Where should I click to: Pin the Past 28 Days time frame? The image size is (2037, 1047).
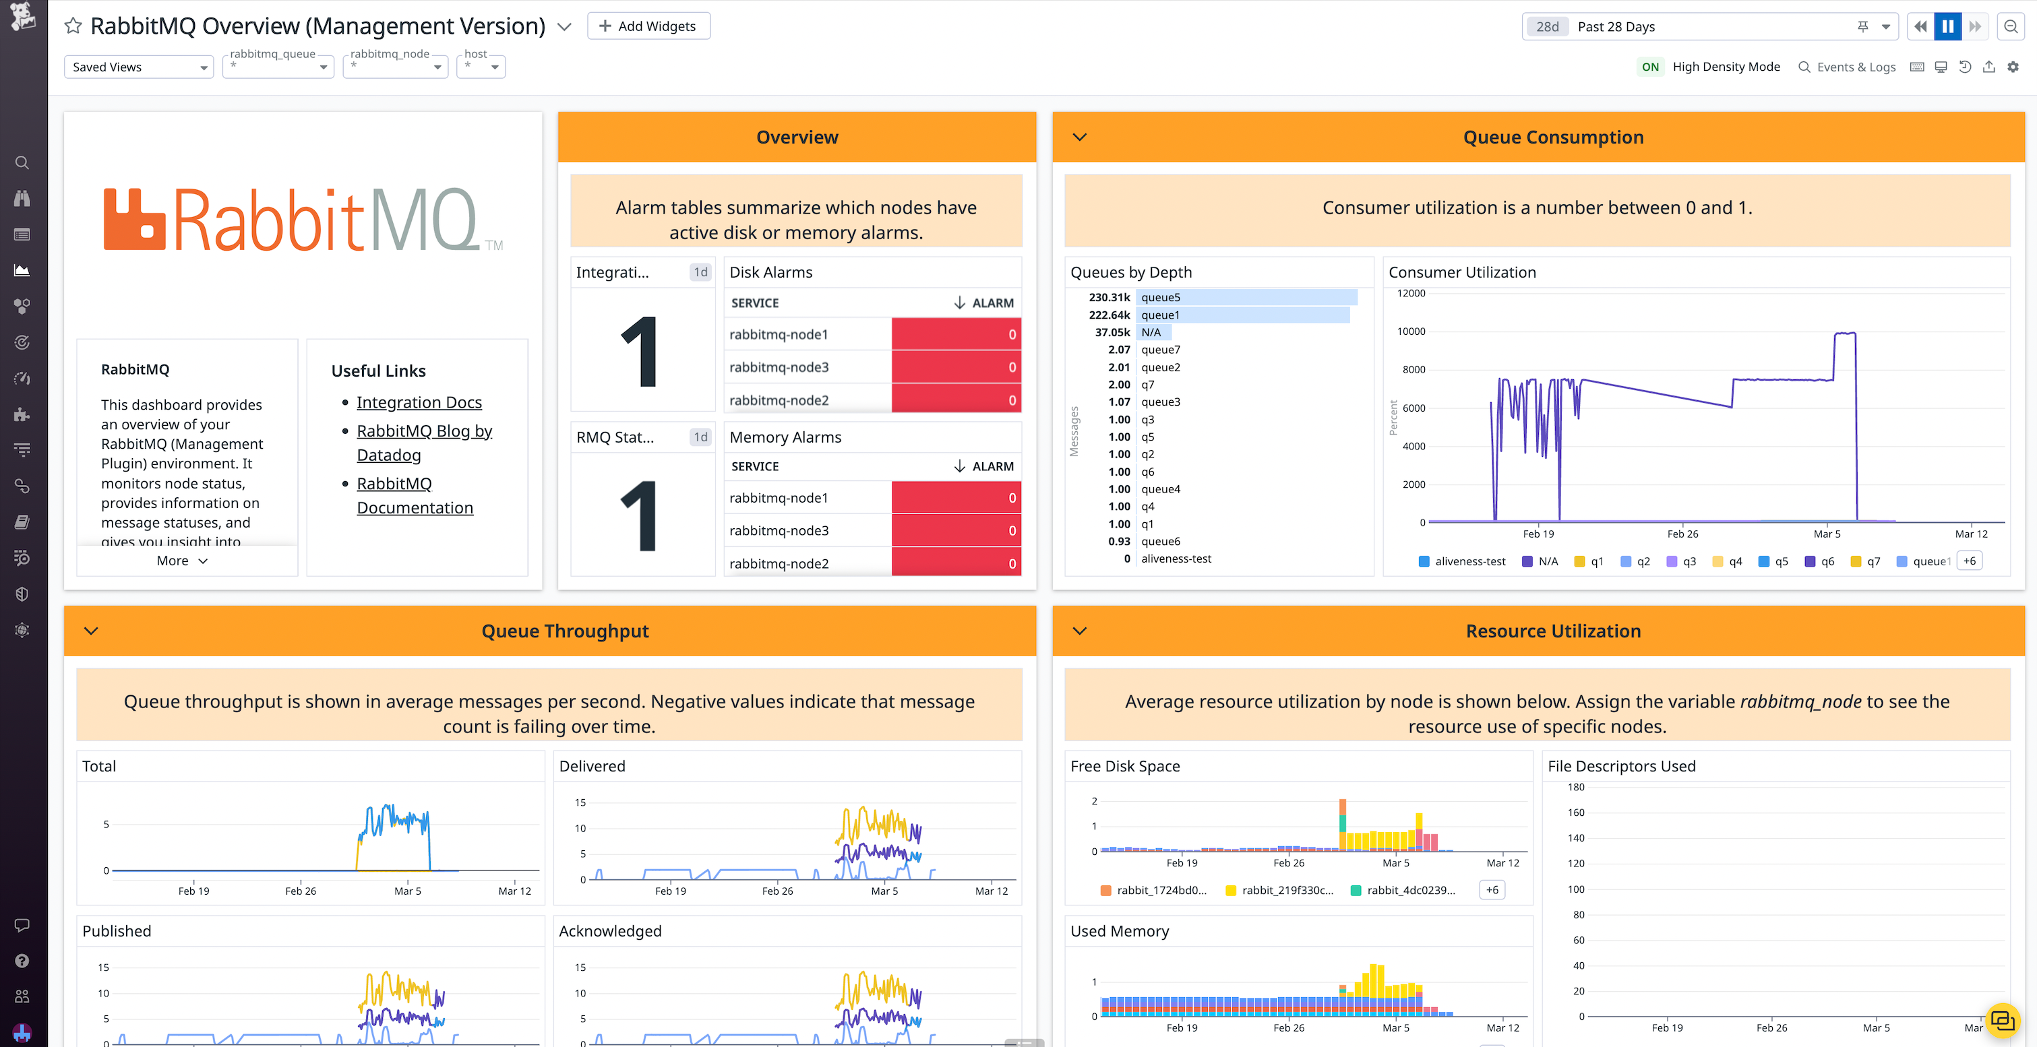(x=1864, y=26)
